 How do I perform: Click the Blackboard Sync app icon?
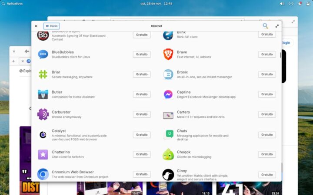pyautogui.click(x=43, y=36)
